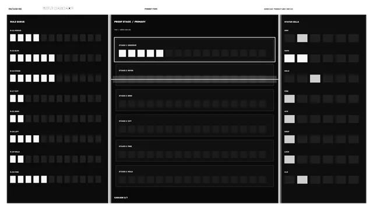This screenshot has width=373, height=210.
Task: Click the second lit cell of R-17 Cut
Action: 21,99
